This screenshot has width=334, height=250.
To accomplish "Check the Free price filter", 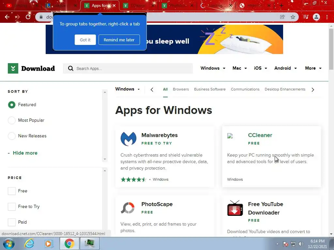I will click(12, 191).
